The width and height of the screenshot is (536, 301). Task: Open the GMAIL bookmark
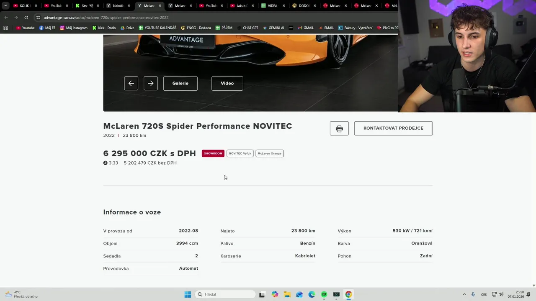coord(306,28)
